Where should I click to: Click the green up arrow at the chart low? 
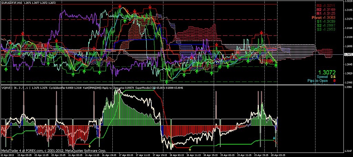pyautogui.click(x=167, y=82)
